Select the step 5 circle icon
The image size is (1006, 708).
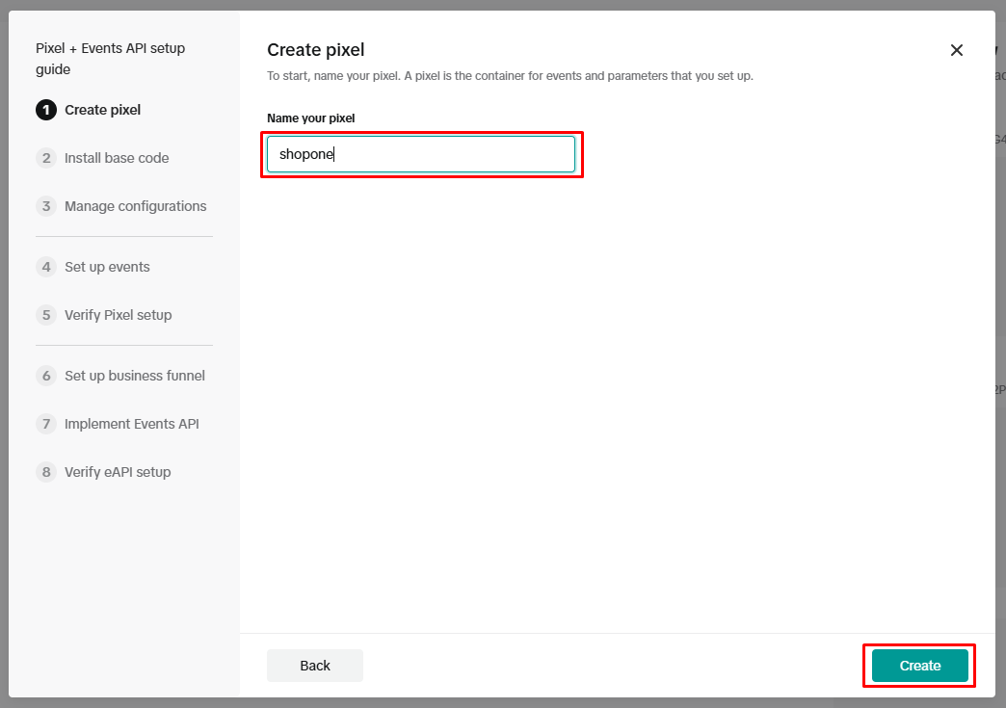coord(46,315)
